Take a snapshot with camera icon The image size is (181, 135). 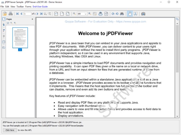[x=143, y=14]
